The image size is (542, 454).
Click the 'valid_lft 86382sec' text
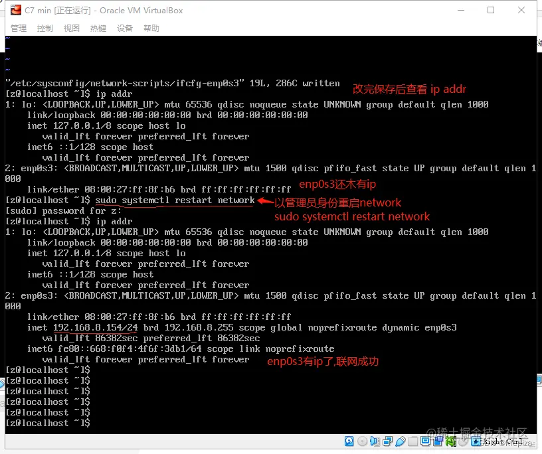(x=90, y=339)
